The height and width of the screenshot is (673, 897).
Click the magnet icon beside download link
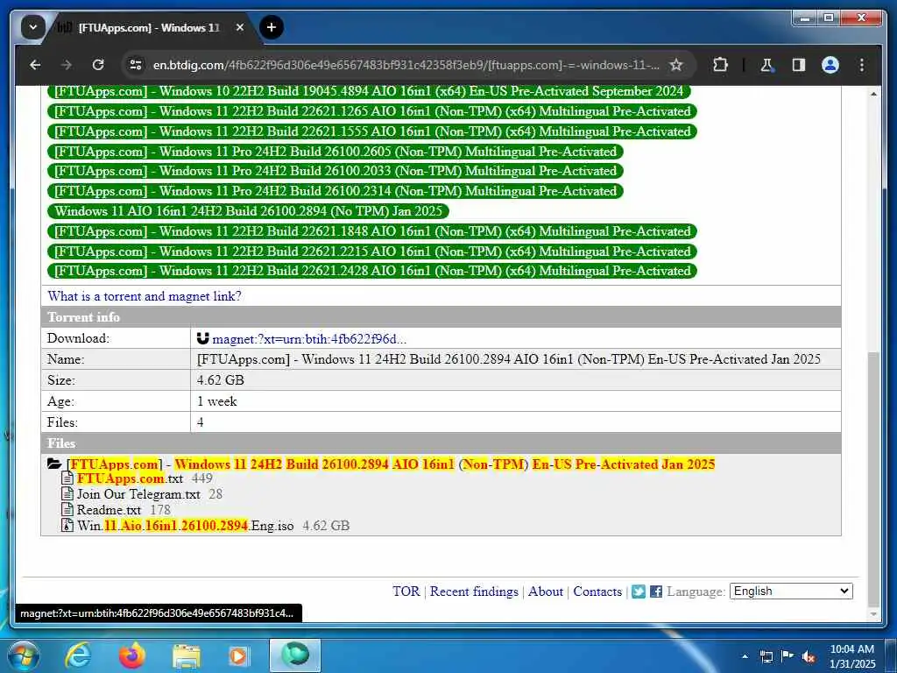[202, 339]
